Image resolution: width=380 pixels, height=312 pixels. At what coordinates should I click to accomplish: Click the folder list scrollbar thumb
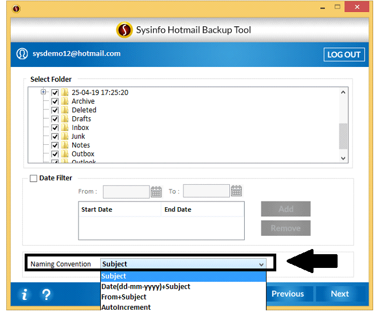point(343,136)
